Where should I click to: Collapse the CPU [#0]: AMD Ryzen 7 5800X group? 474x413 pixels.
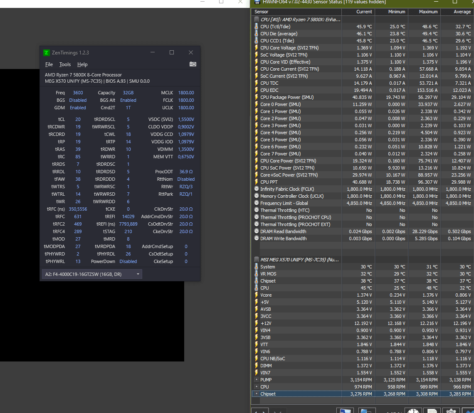[301, 20]
